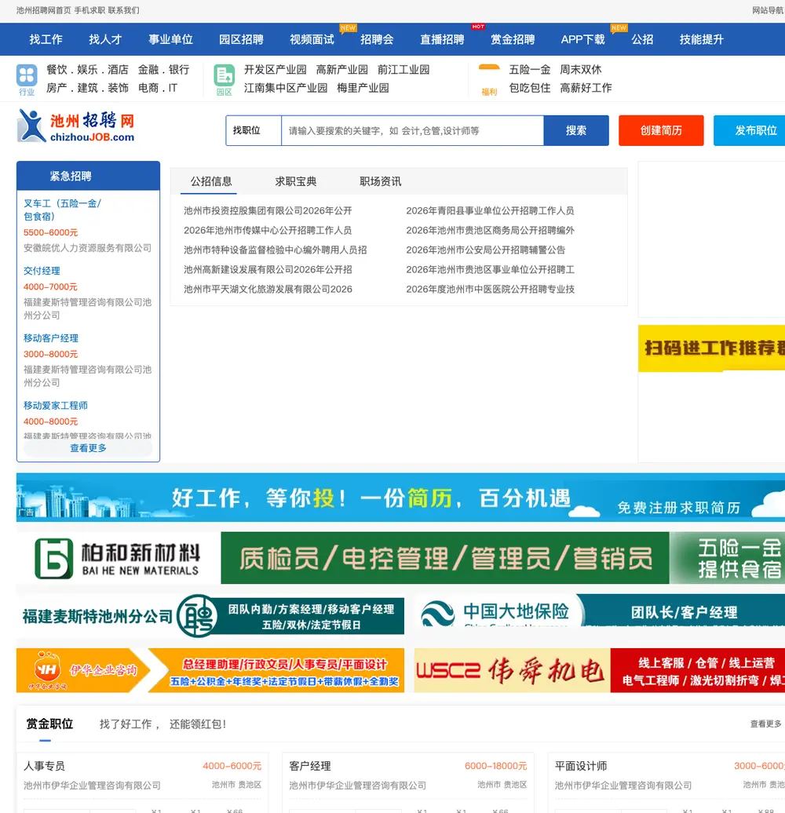This screenshot has width=785, height=813.
Task: Click the 包吃包住 benefit link
Action: tap(529, 88)
